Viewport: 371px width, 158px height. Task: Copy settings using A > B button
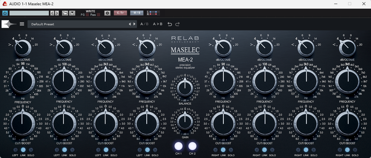click(x=158, y=24)
